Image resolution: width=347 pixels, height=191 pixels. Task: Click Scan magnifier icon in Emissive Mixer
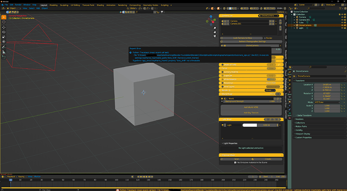(222, 159)
